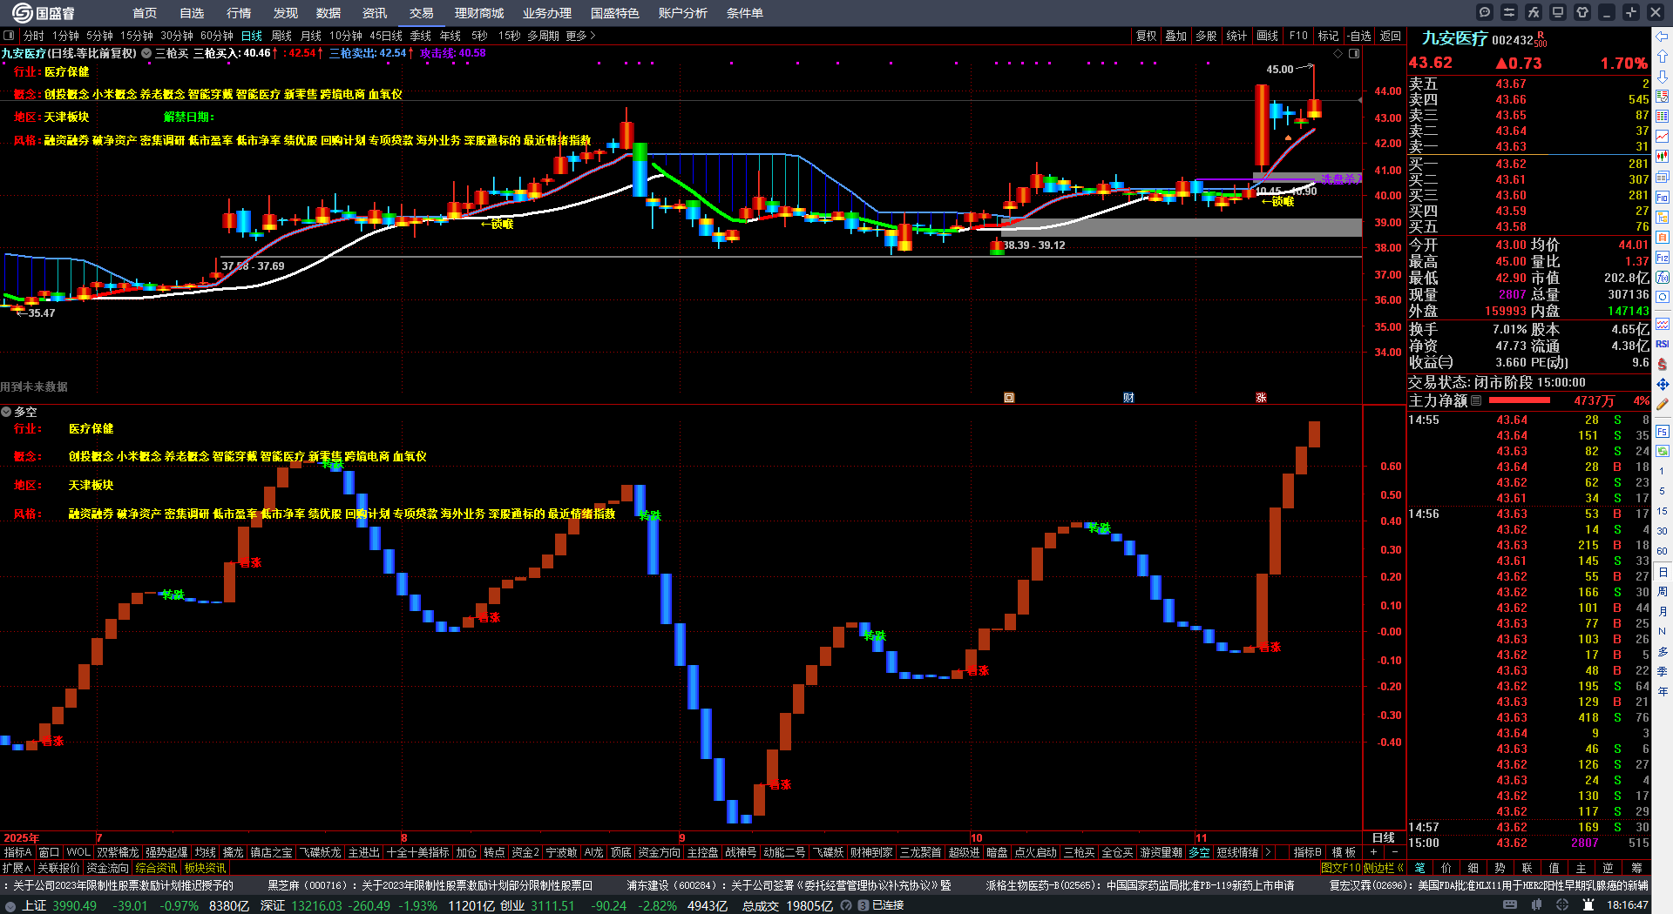Open the 模板 template menu
The width and height of the screenshot is (1673, 914).
(x=1344, y=852)
